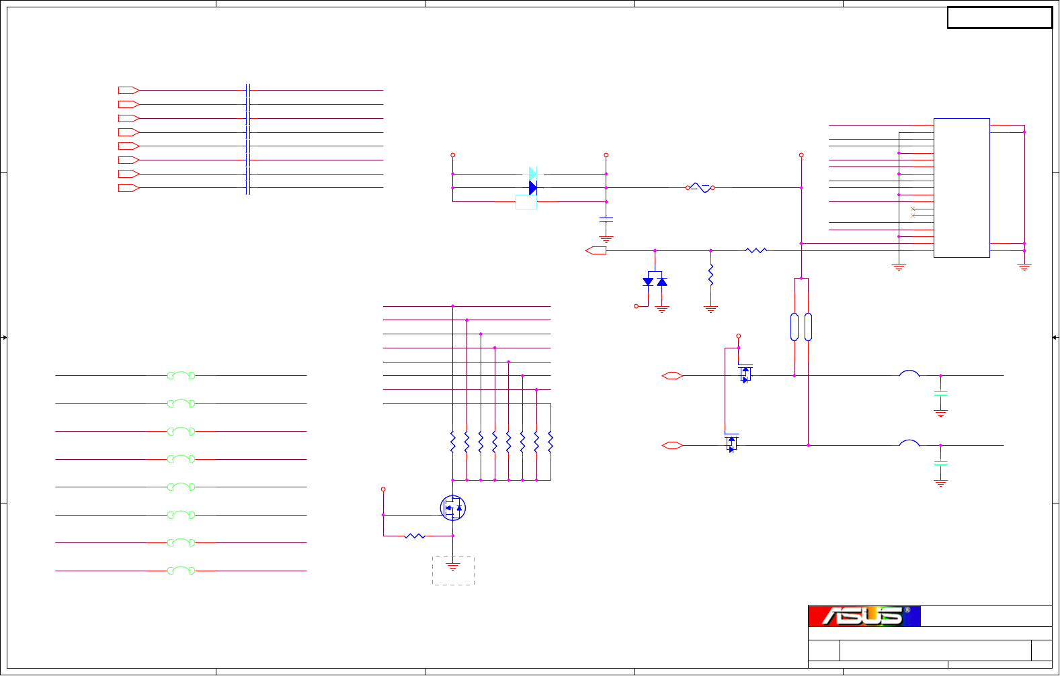Select the circled MOSFET transistor symbol

(x=453, y=508)
